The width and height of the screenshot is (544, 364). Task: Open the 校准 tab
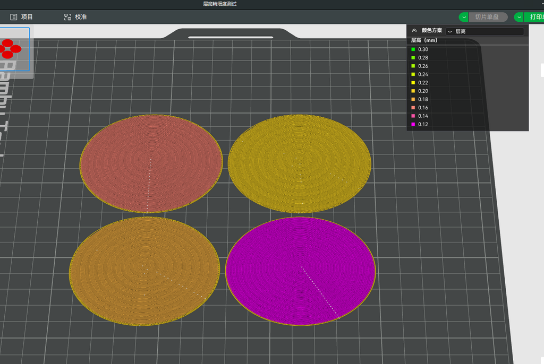click(75, 17)
